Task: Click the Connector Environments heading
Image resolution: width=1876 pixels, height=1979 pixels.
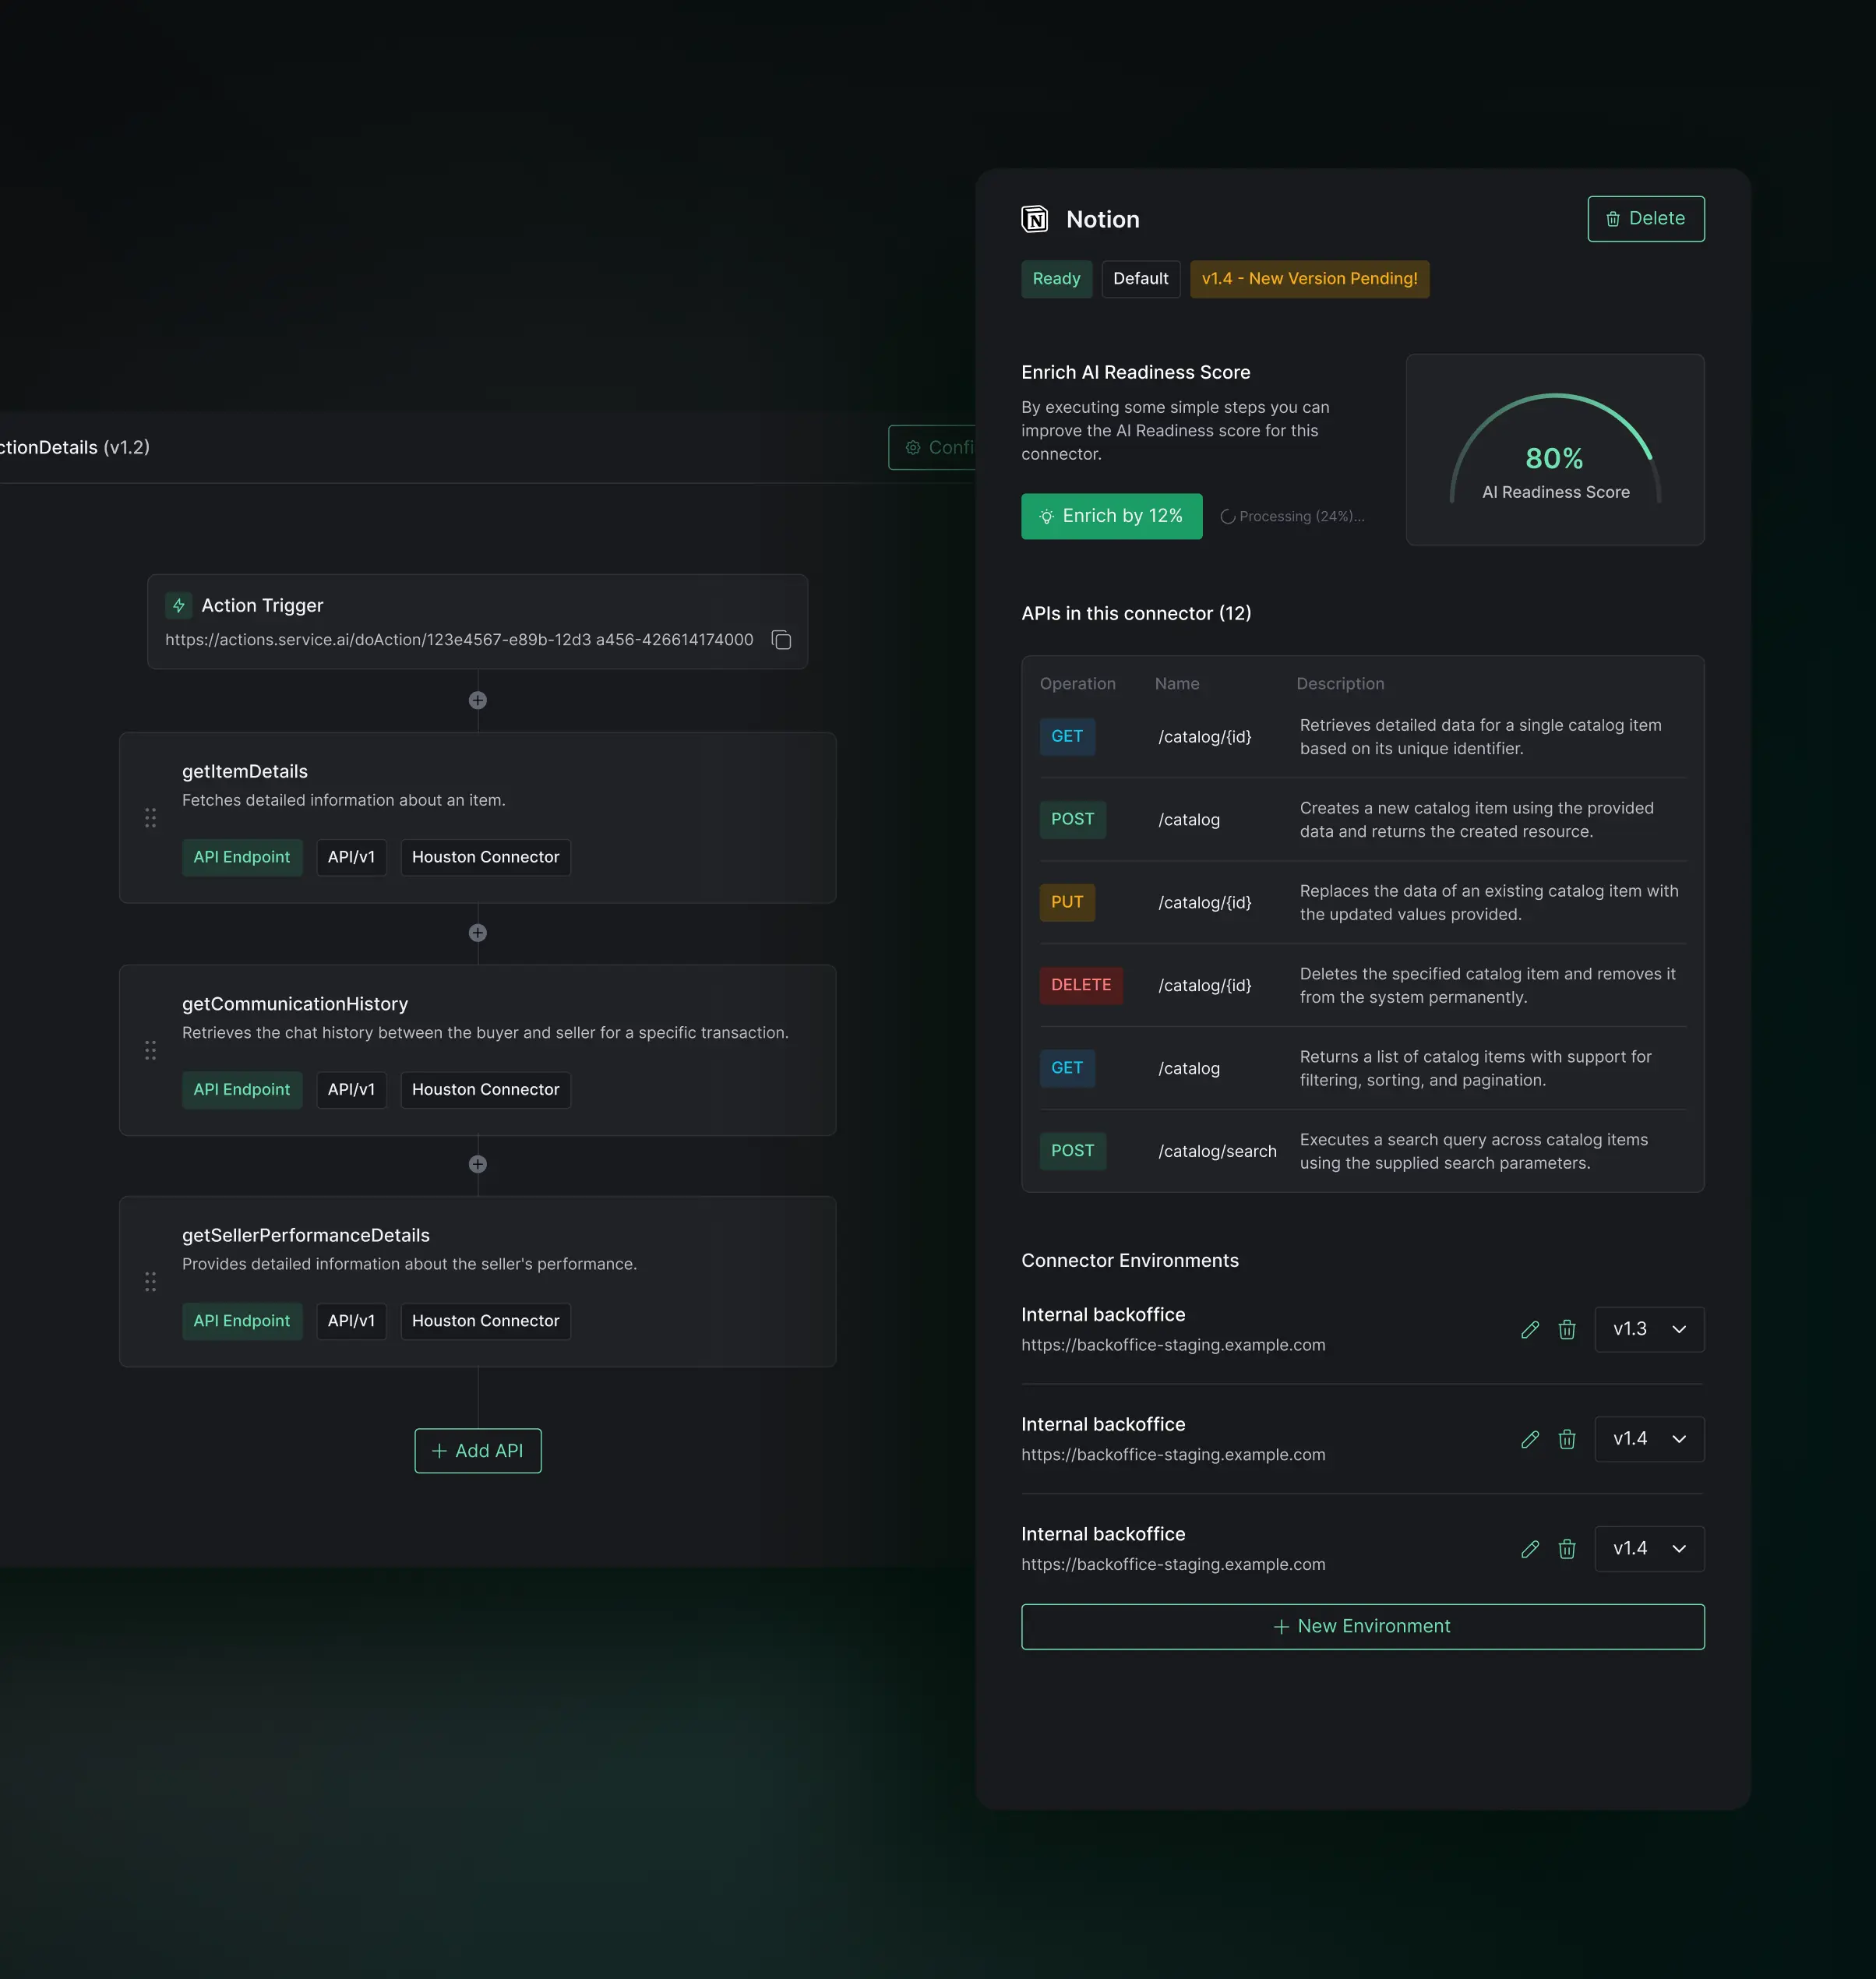Action: pyautogui.click(x=1130, y=1261)
